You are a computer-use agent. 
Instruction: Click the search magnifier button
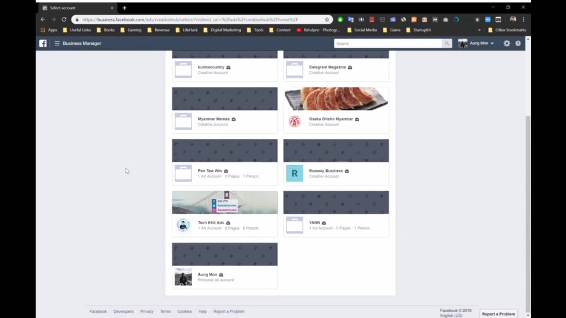click(447, 43)
